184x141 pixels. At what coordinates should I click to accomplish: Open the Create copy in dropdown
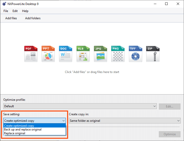click(125, 120)
